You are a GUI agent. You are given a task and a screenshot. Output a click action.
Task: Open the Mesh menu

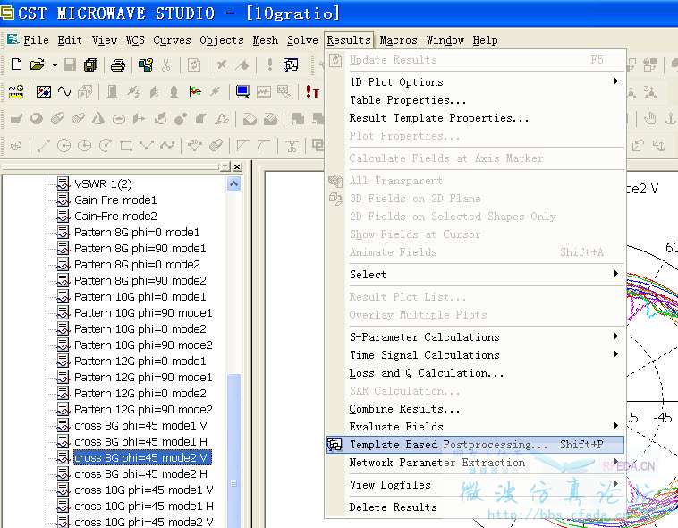(x=265, y=40)
